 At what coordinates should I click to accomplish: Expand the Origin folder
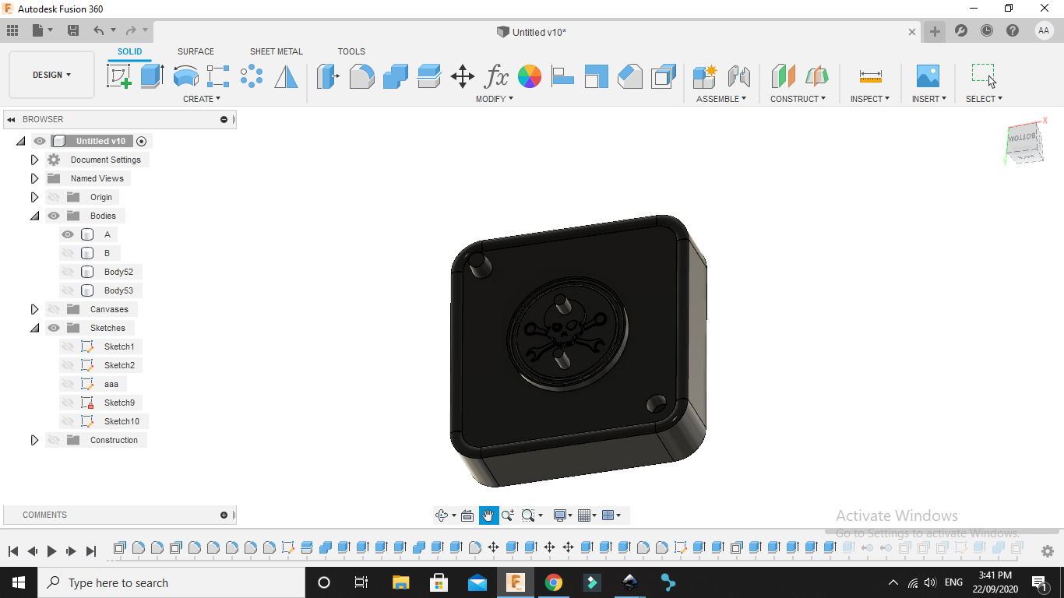coord(34,197)
